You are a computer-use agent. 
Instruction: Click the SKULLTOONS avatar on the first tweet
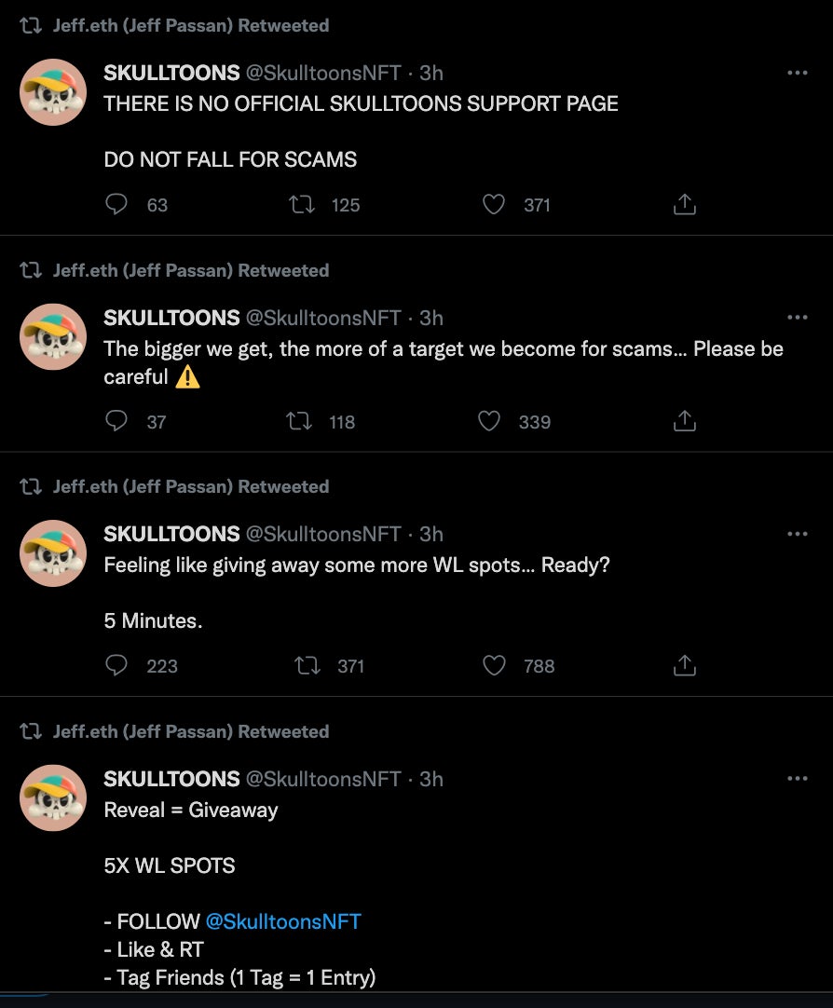(53, 92)
